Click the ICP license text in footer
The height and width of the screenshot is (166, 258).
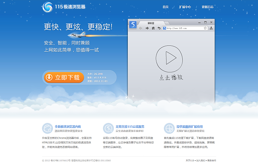point(76,161)
